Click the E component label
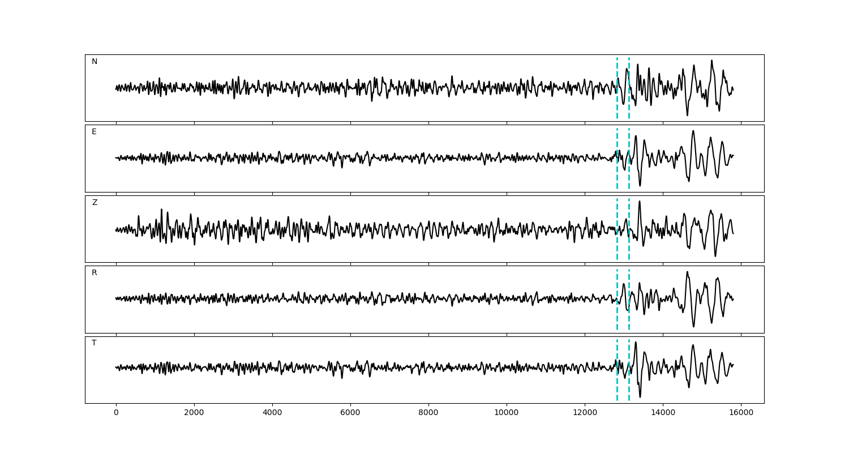849x453 pixels. 94,132
